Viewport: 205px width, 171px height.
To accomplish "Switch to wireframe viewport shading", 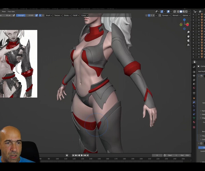I will 178,12.
